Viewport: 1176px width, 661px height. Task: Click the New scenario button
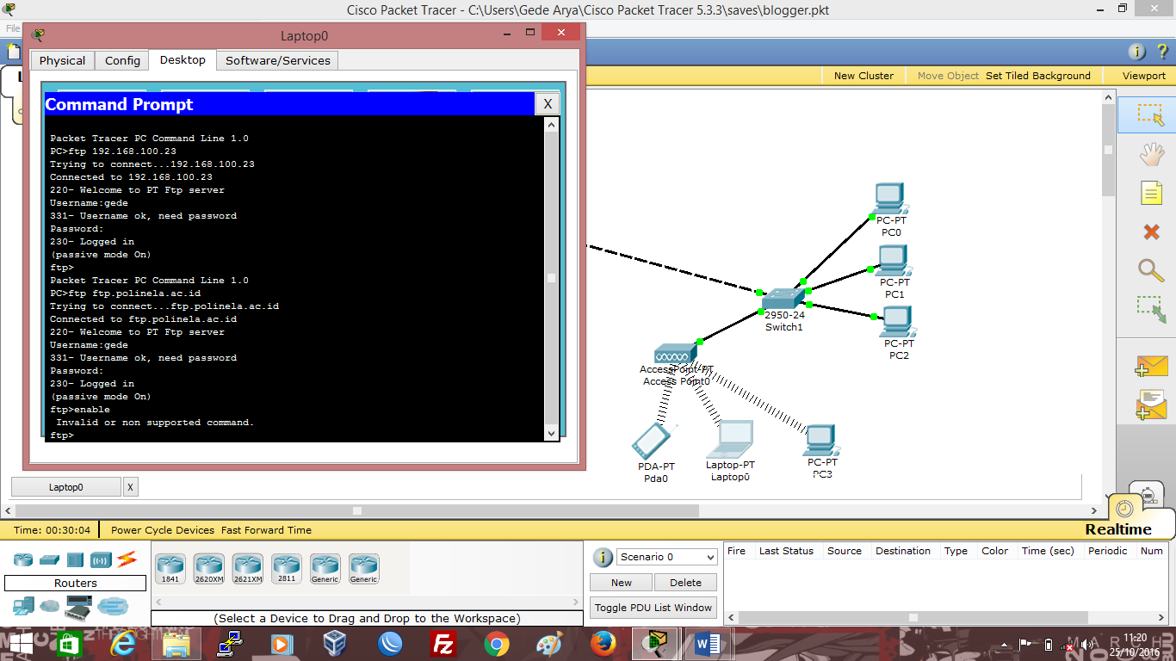(620, 583)
